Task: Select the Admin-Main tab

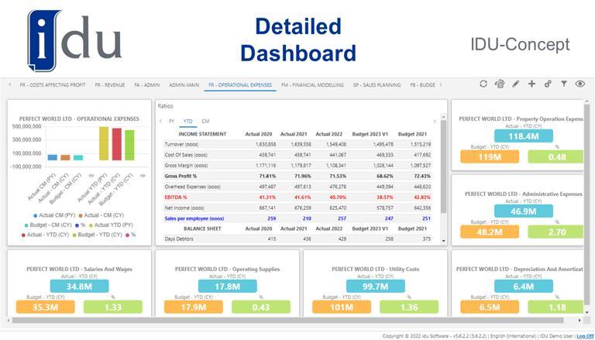Action: (x=184, y=85)
